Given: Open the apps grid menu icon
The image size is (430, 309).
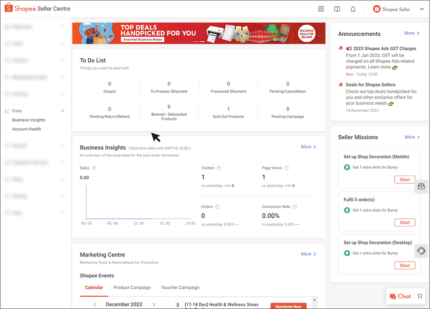Looking at the screenshot, I should pyautogui.click(x=321, y=9).
